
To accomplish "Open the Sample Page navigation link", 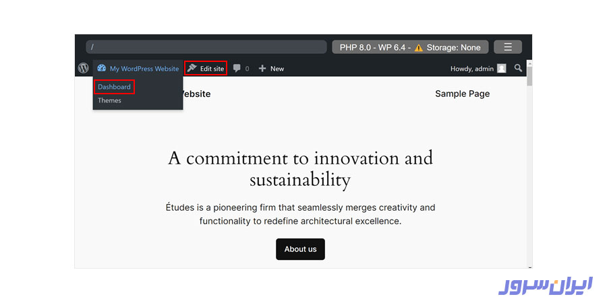I will coord(462,94).
